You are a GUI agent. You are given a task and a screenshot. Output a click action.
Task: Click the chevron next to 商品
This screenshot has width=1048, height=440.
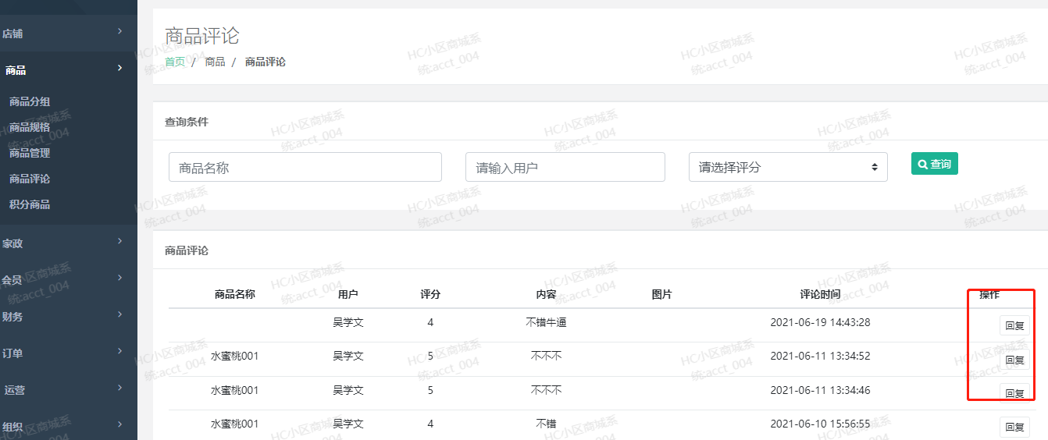click(x=119, y=68)
